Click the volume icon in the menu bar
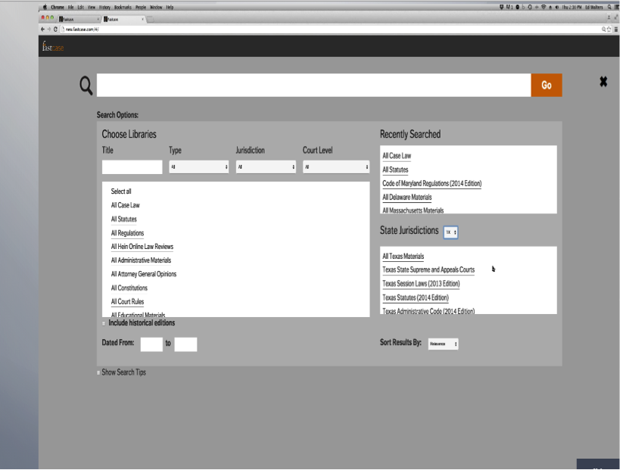The height and width of the screenshot is (470, 620). (x=556, y=7)
